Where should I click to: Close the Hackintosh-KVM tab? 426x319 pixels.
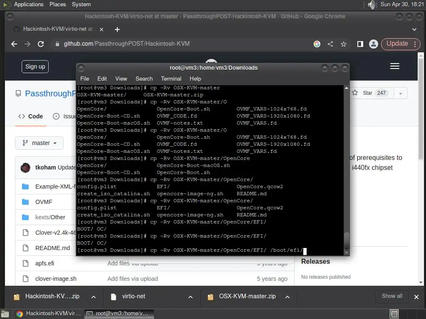102,29
